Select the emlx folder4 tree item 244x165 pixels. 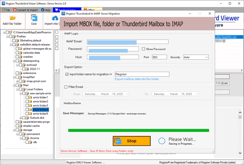pos(41,110)
